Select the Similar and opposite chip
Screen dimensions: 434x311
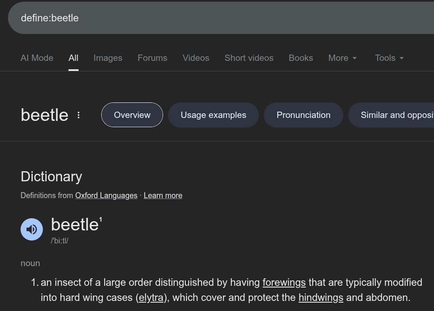(x=391, y=115)
